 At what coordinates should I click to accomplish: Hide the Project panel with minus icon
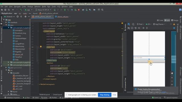coord(29,17)
